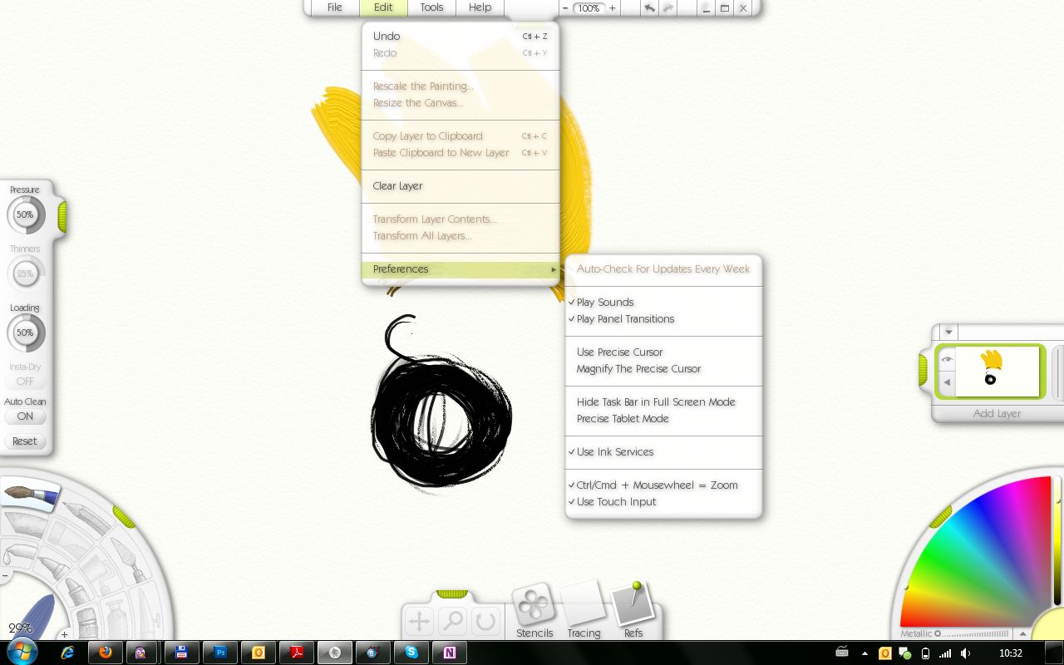1064x665 pixels.
Task: Click the canvas rotate icon
Action: coord(485,621)
